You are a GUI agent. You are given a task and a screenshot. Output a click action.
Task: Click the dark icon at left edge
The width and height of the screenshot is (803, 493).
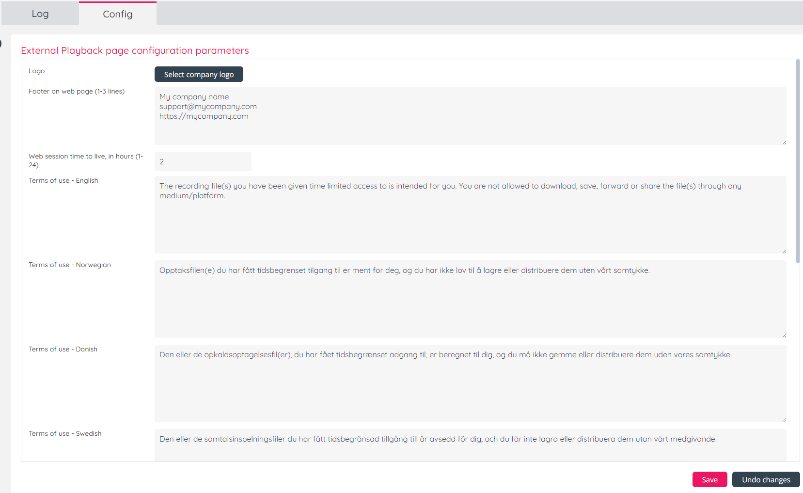click(1, 44)
